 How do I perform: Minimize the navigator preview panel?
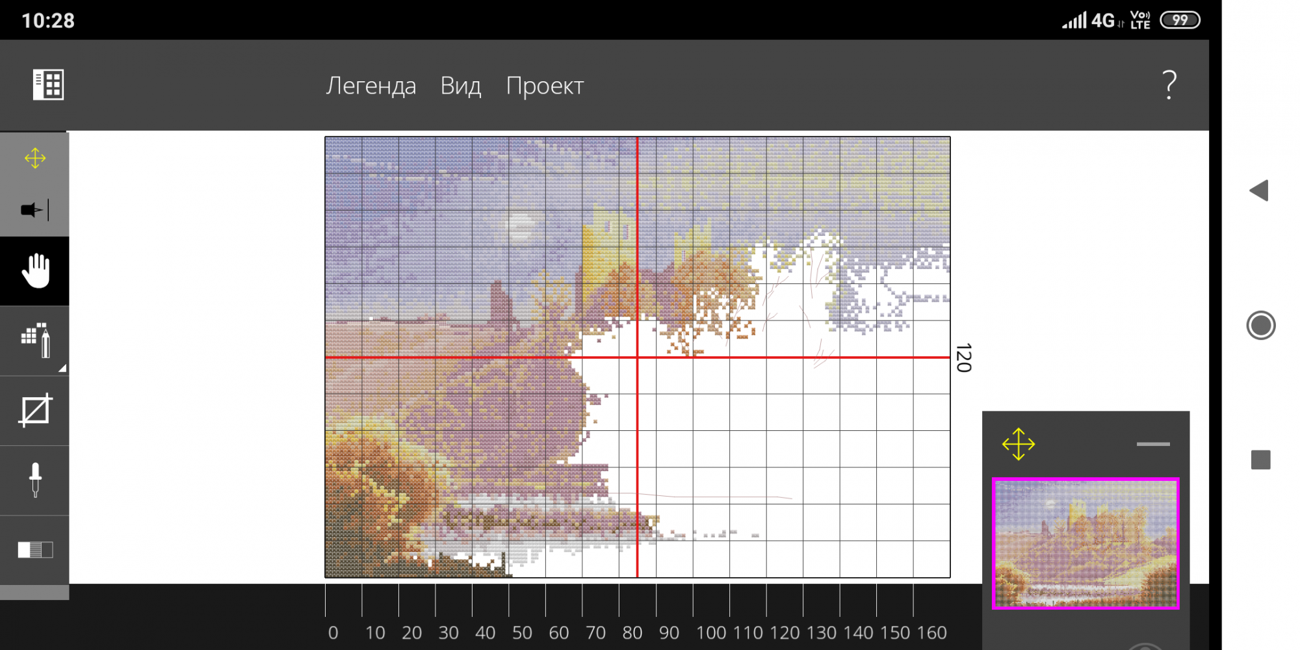point(1153,444)
